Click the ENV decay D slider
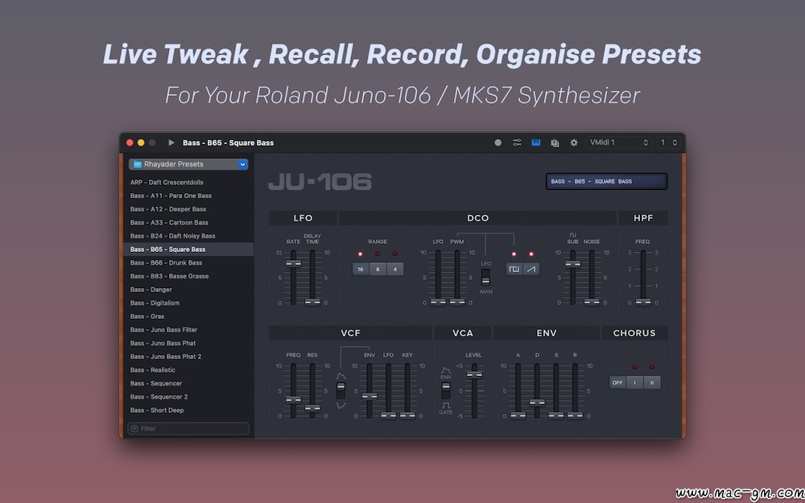The height and width of the screenshot is (503, 805). [537, 402]
